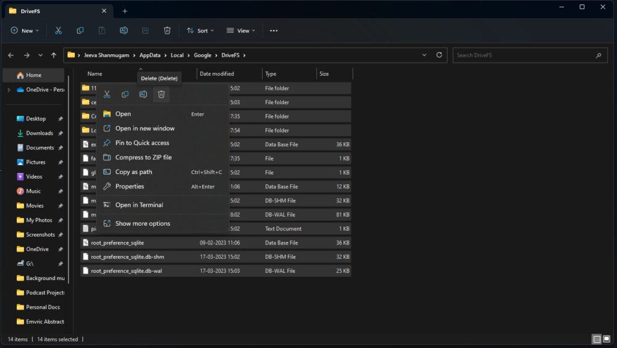Switch to details view layout icon

pyautogui.click(x=597, y=339)
